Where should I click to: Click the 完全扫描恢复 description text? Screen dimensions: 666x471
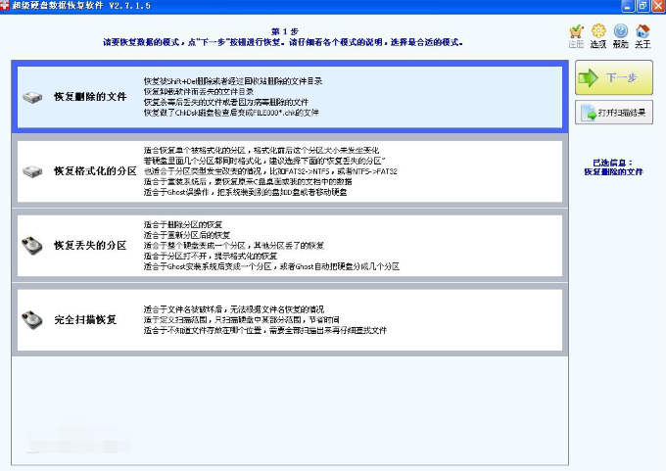tap(265, 320)
